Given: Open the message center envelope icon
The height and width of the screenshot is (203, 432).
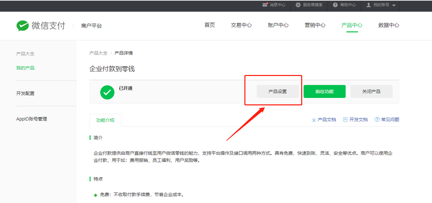Looking at the screenshot, I should (265, 5).
